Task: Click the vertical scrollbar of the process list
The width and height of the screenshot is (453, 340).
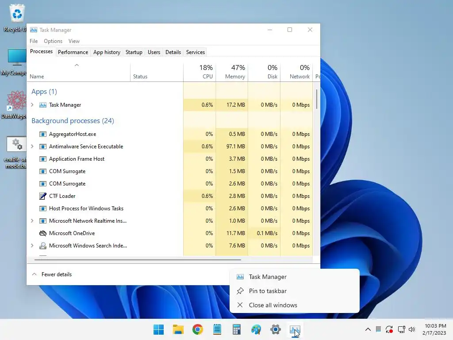Action: (x=317, y=99)
